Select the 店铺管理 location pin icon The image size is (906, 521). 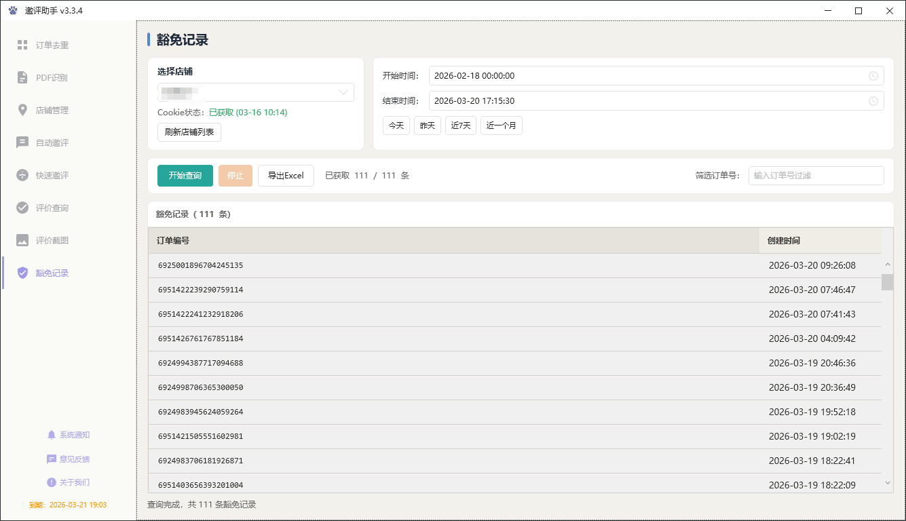click(x=22, y=111)
